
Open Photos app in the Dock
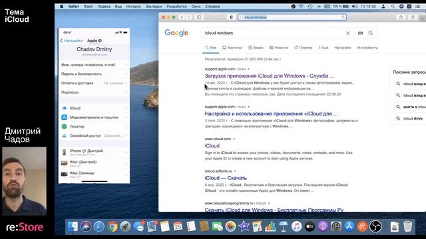click(x=230, y=226)
